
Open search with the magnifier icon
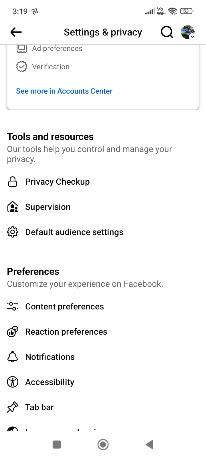[167, 32]
